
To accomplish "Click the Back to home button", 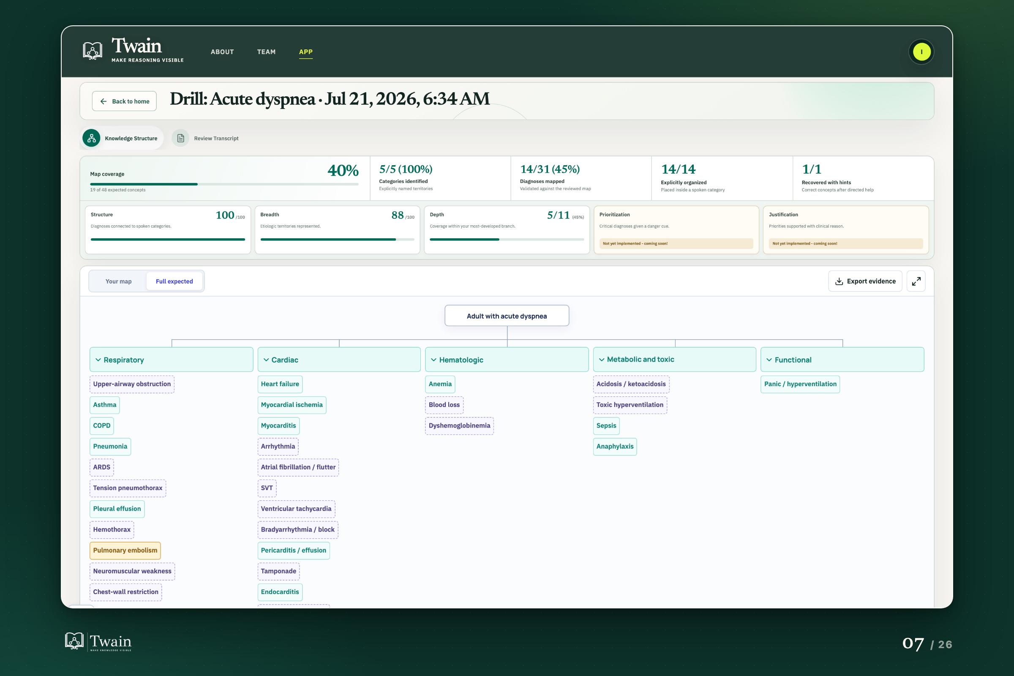I will 124,101.
